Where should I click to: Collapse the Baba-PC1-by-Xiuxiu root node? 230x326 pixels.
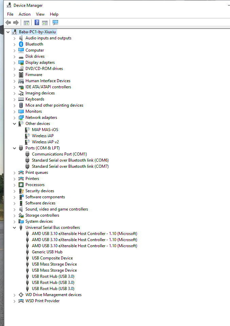tap(8, 32)
